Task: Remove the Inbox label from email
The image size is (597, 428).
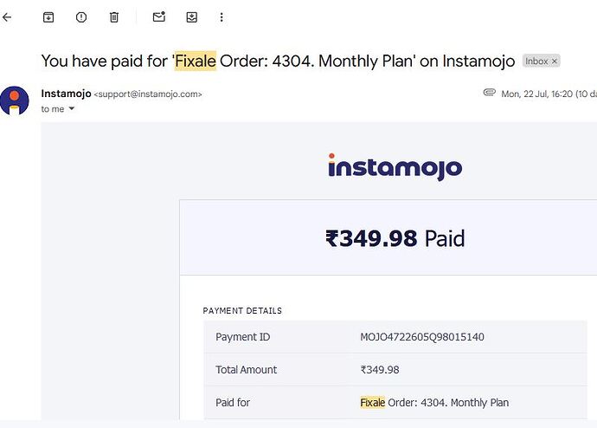Action: tap(555, 61)
